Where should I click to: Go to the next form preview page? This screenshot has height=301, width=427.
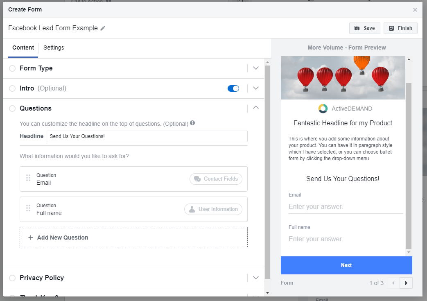[406, 283]
